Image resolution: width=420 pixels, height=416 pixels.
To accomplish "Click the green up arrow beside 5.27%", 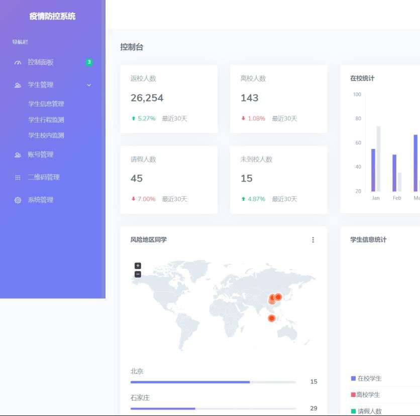I will point(134,118).
